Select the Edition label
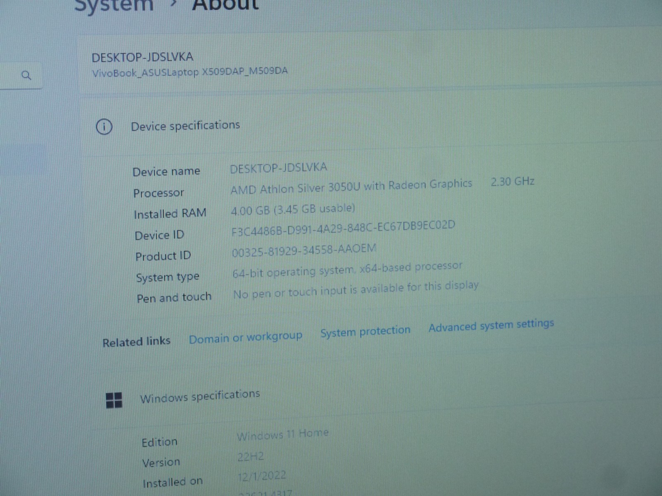Screen dimensions: 662x496 (160, 442)
